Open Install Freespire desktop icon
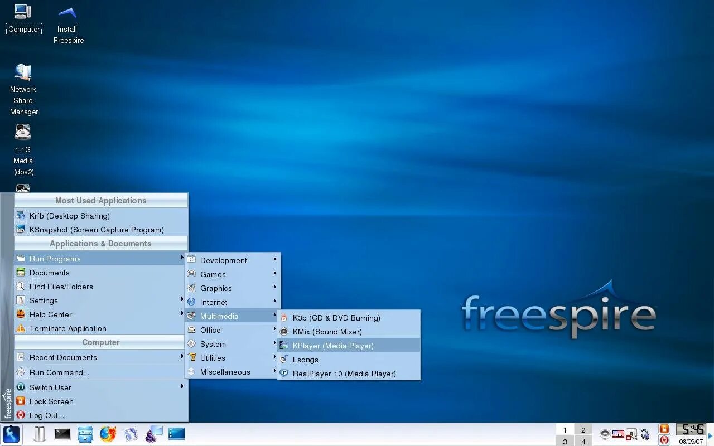This screenshot has height=446, width=714. click(68, 25)
